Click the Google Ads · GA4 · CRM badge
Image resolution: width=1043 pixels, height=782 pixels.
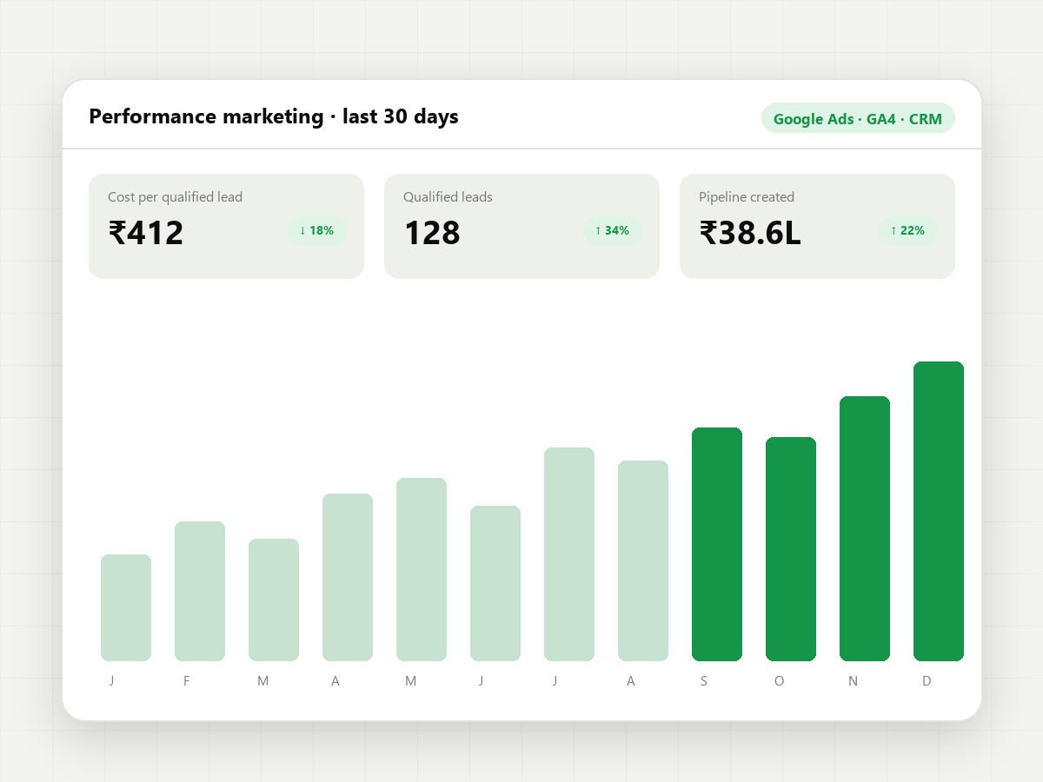click(858, 118)
